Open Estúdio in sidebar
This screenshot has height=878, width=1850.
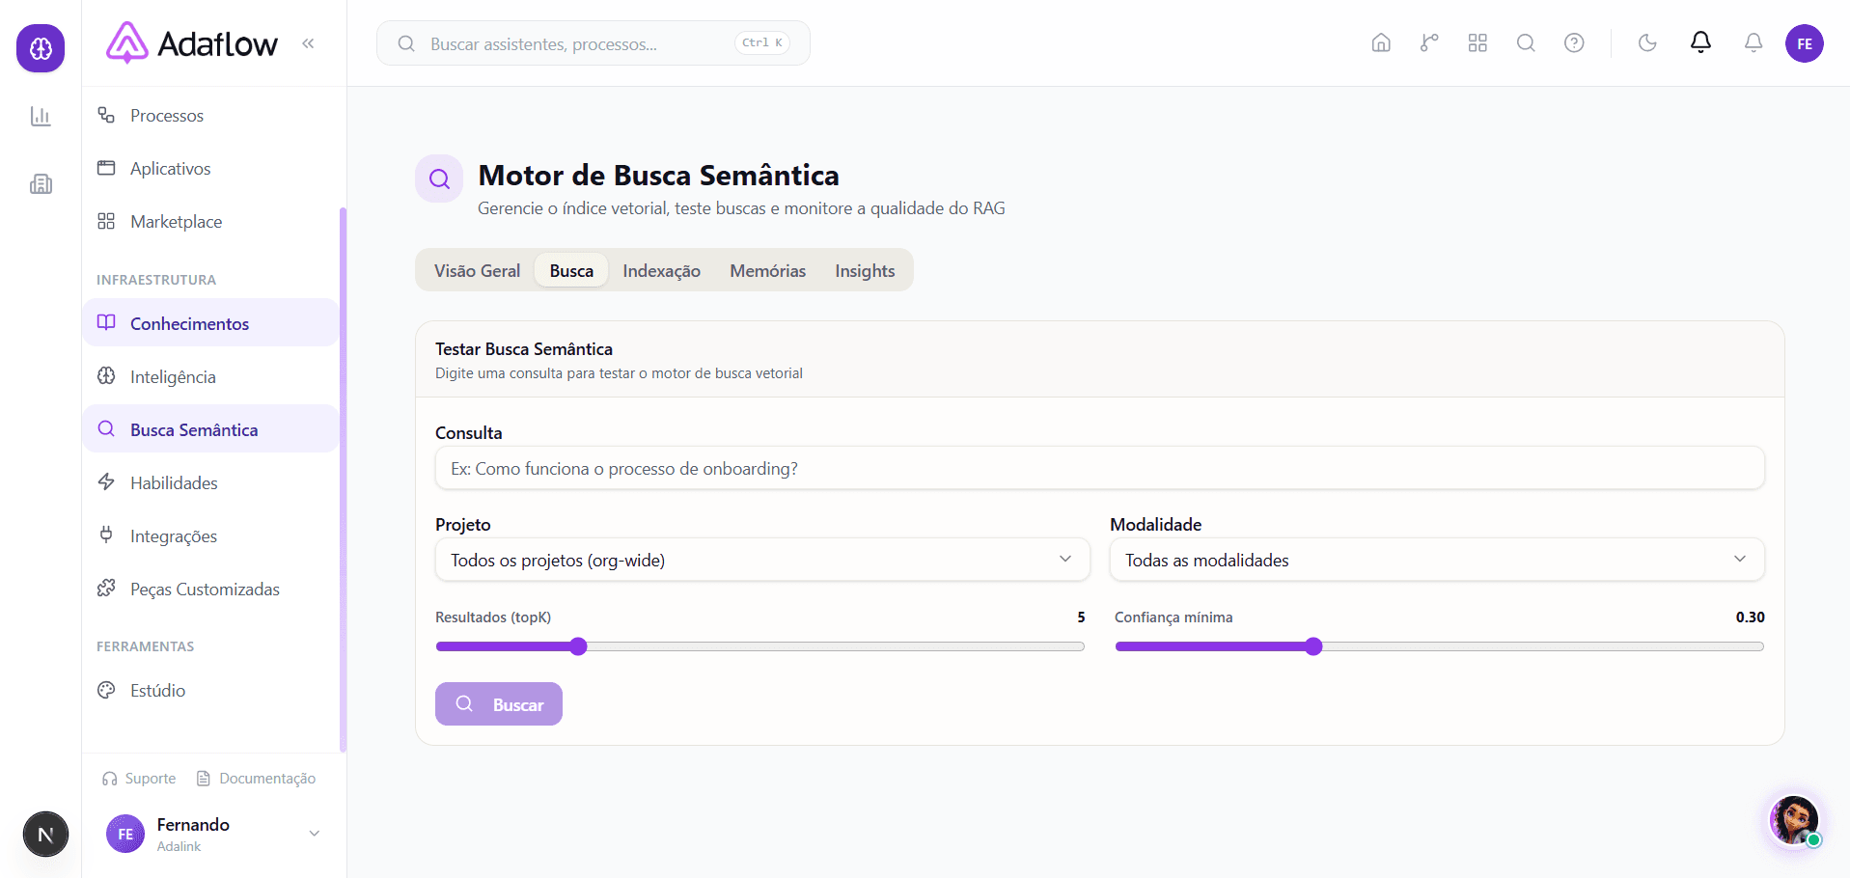210,691
